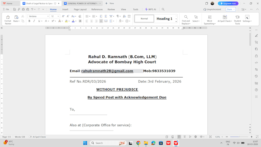Enter full screen view from status bar
This screenshot has height=147, width=261.
click(x=257, y=137)
